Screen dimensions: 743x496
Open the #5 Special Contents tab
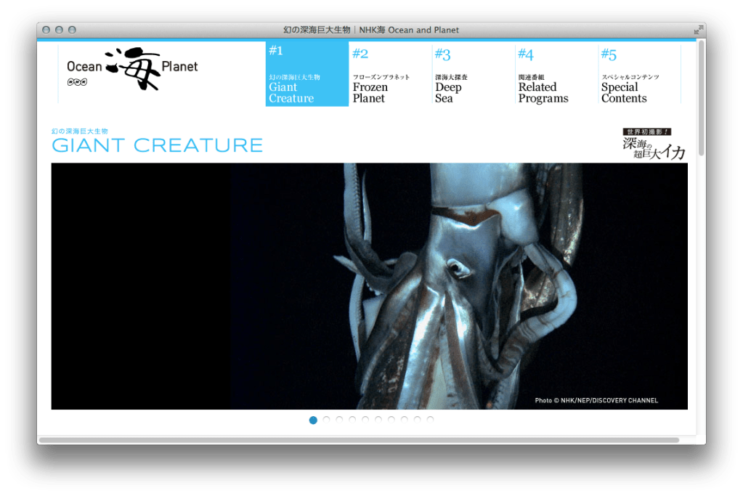(638, 74)
